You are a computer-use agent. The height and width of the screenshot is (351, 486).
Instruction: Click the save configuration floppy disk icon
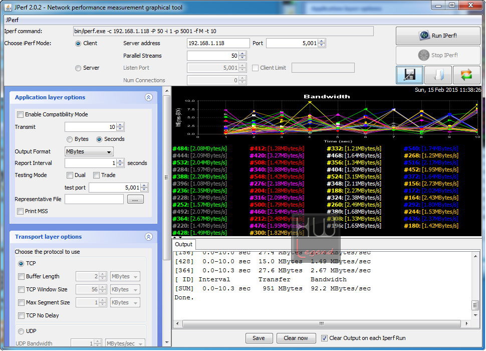click(x=409, y=75)
